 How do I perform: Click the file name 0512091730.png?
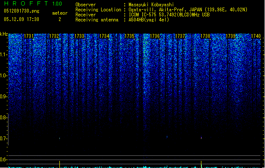tap(21, 11)
